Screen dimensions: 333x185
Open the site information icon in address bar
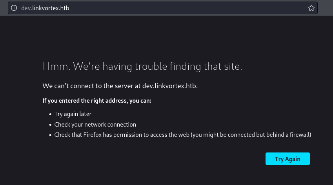pos(14,8)
